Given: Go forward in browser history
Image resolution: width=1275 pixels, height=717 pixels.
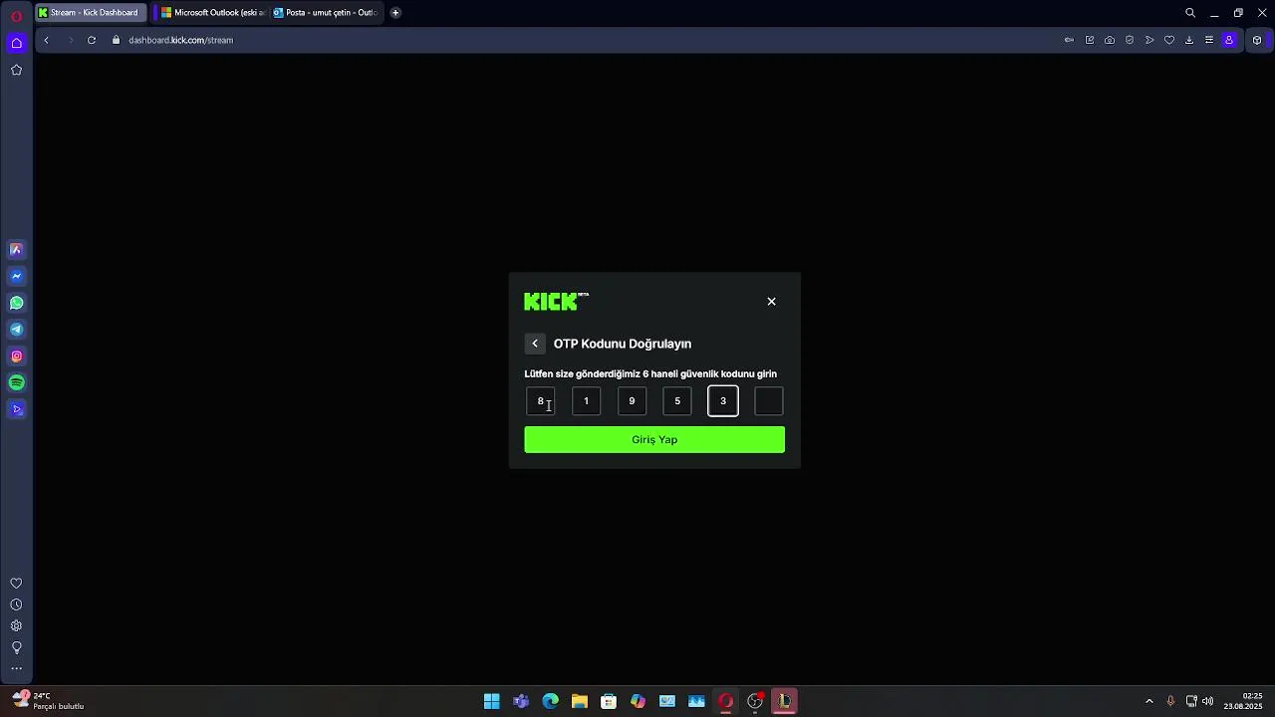Looking at the screenshot, I should (70, 40).
